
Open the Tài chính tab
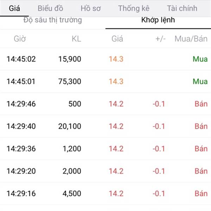182,8
